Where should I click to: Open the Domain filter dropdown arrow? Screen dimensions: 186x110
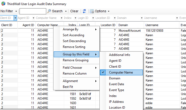coord(142,18)
